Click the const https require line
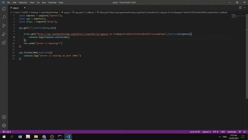This screenshot has width=248, height=140. click(38, 22)
